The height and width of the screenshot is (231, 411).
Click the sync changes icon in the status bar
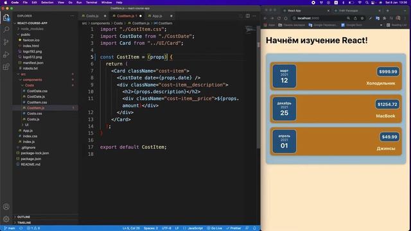tap(21, 228)
